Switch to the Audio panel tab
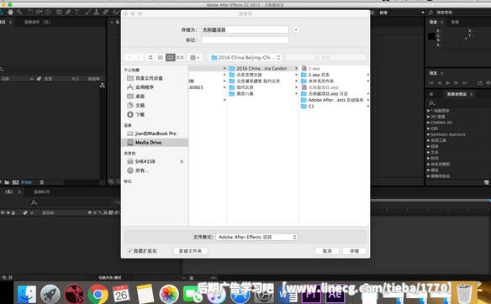 [x=455, y=22]
